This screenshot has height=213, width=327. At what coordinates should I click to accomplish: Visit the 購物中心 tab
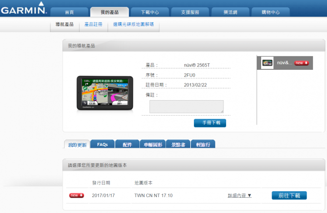(x=271, y=12)
